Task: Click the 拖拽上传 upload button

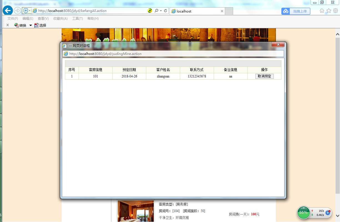Action: point(300,11)
